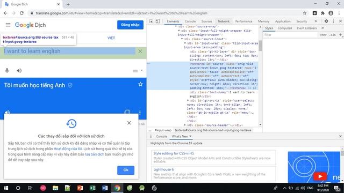Open a new browser tab
The width and height of the screenshot is (344, 193).
(x=68, y=4)
